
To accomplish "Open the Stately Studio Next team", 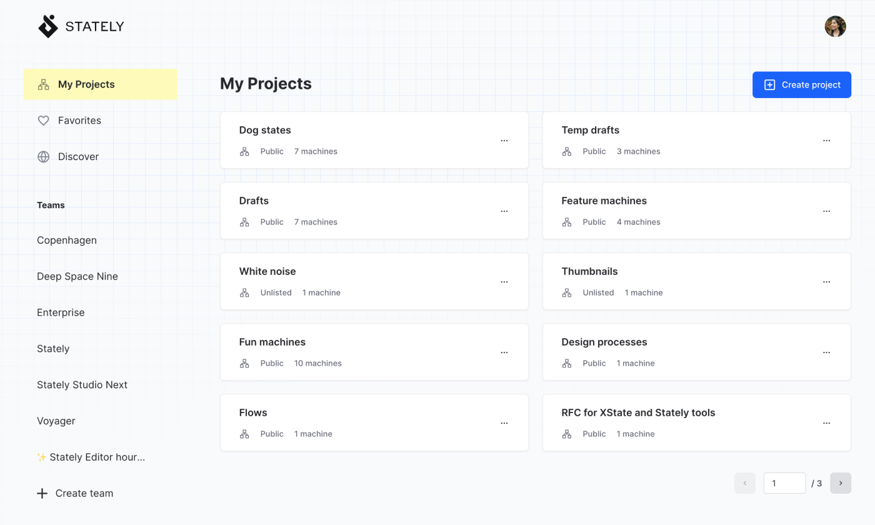I will pyautogui.click(x=82, y=385).
